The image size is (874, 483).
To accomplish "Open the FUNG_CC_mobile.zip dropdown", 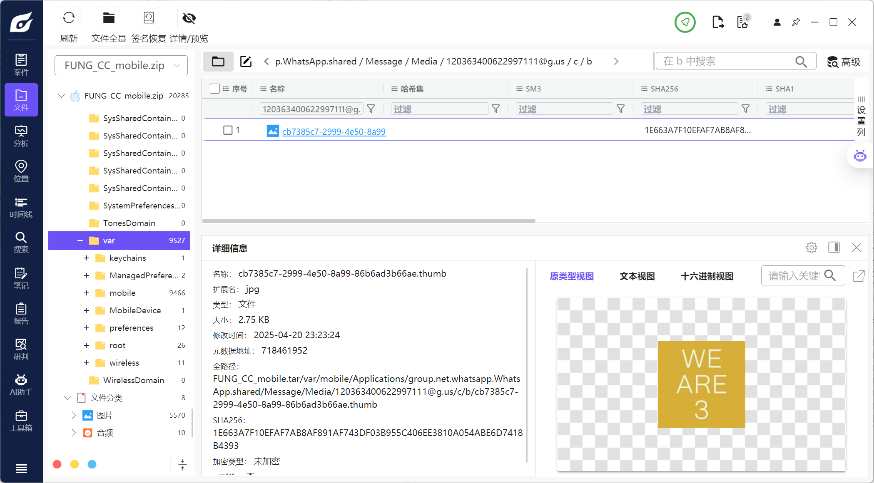I will coord(121,65).
